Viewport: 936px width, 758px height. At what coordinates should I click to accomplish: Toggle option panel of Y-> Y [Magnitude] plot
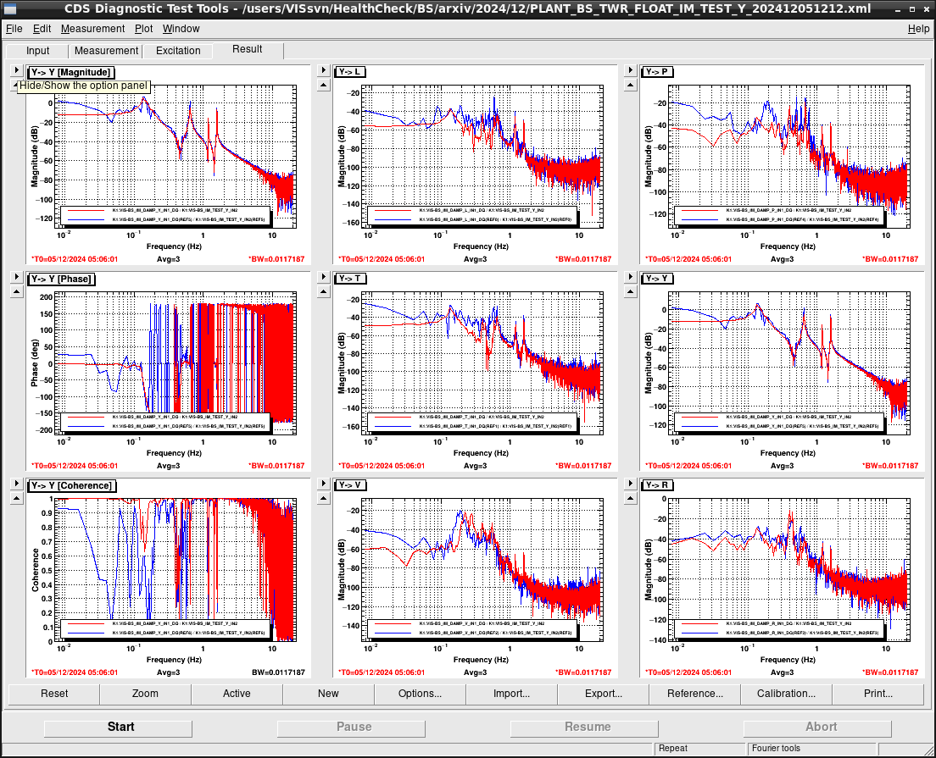17,70
